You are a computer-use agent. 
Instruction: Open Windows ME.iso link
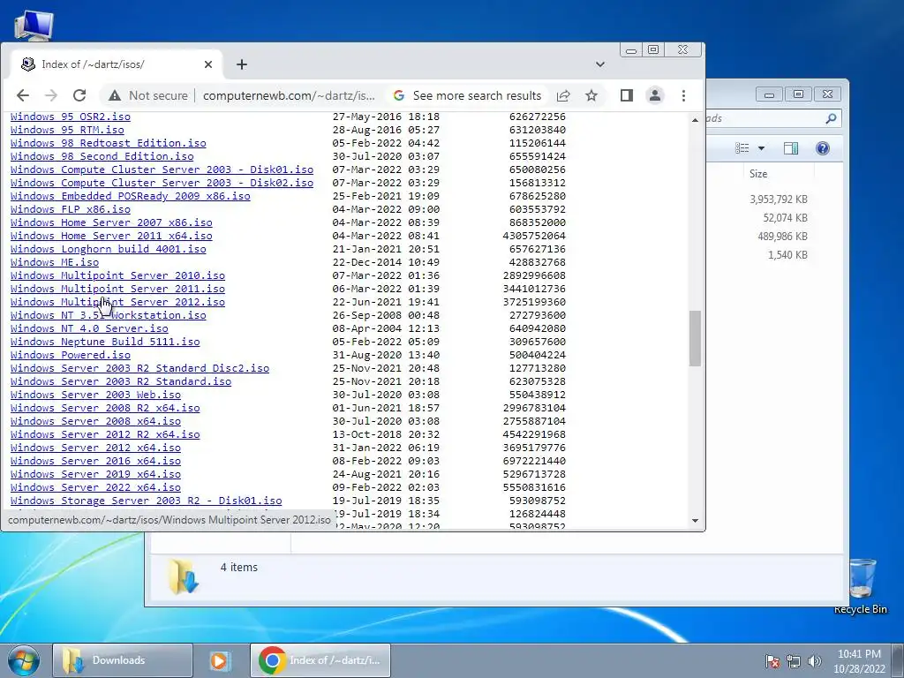coord(55,262)
